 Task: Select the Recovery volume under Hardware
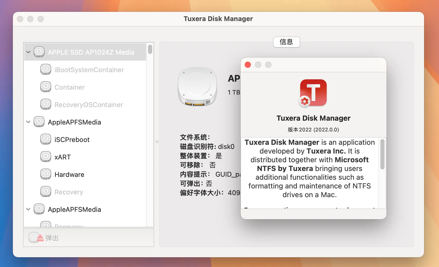(85, 192)
